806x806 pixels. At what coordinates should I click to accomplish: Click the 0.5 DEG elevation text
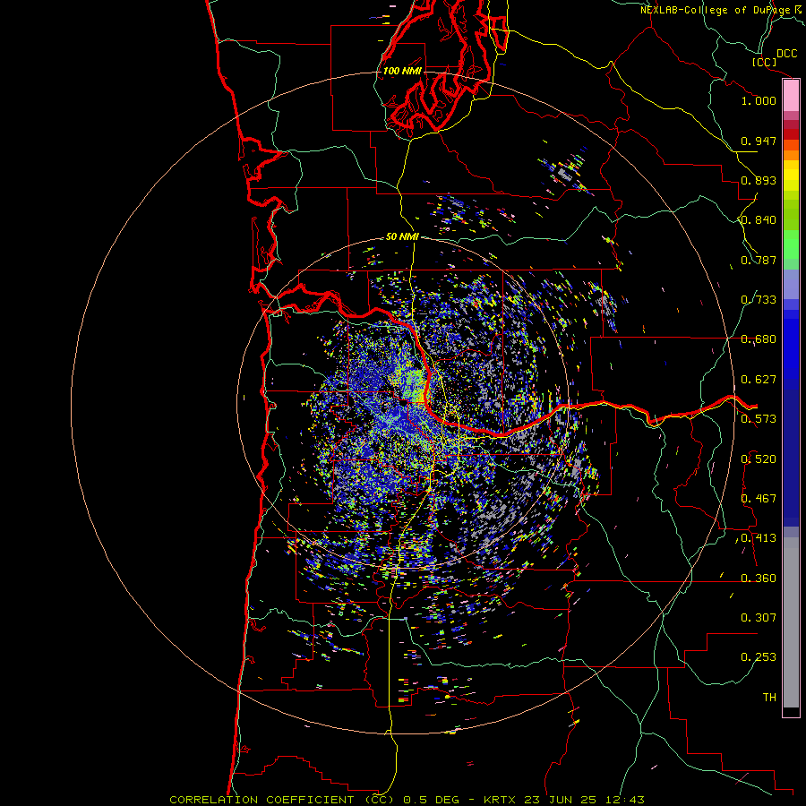point(431,800)
